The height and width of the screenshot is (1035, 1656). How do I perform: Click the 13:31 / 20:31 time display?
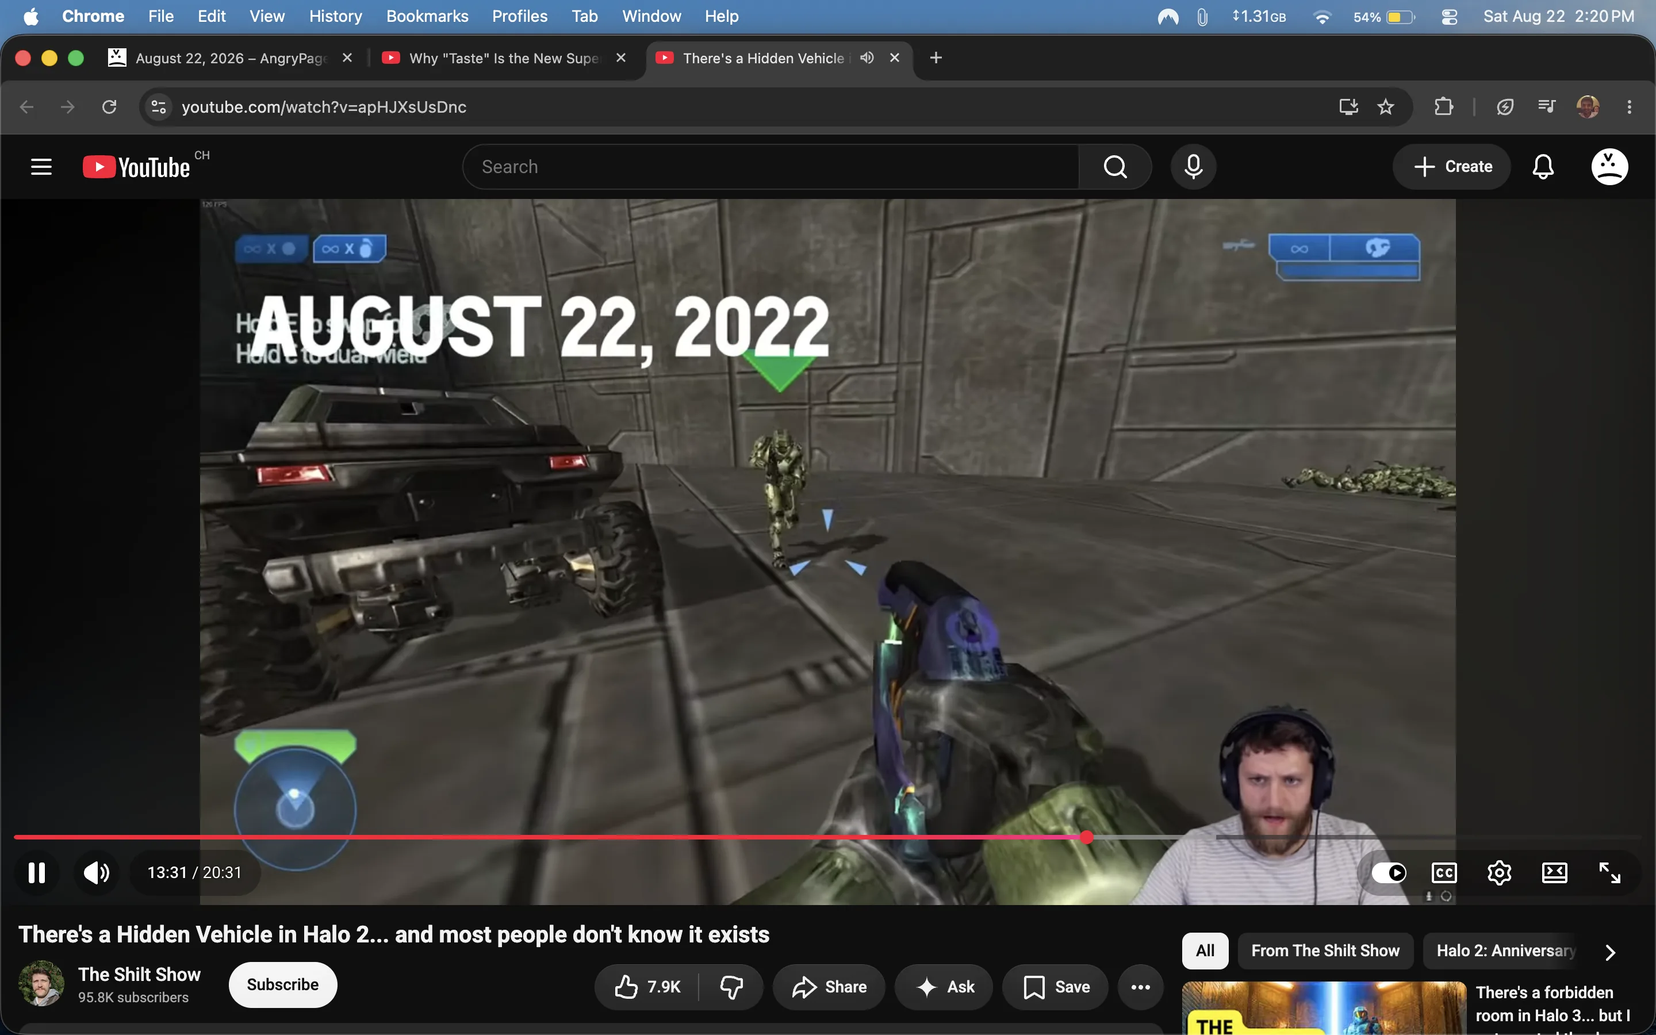click(194, 873)
